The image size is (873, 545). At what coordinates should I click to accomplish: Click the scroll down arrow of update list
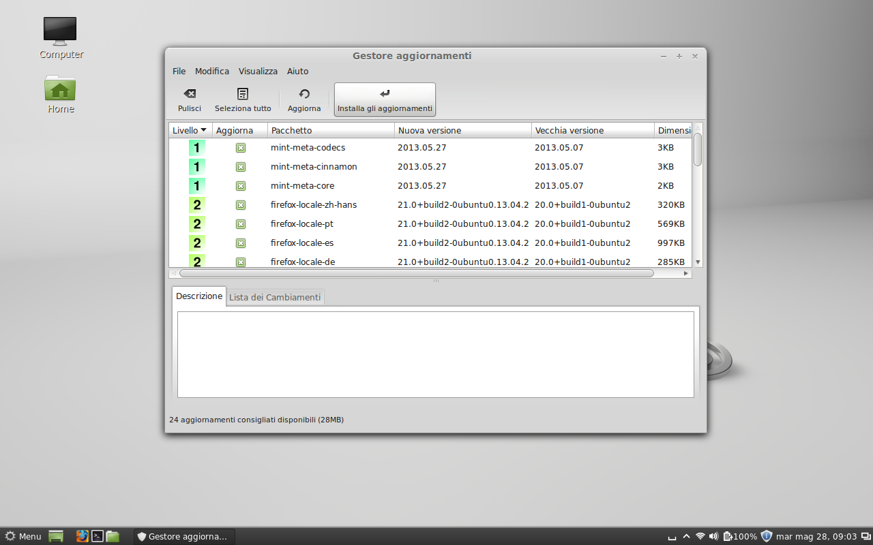698,262
